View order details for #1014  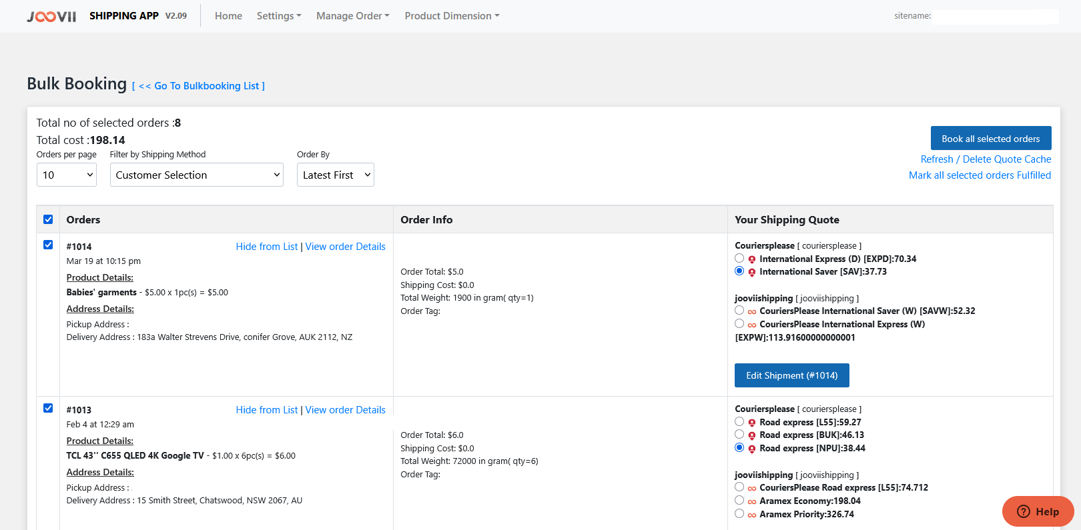pos(346,247)
